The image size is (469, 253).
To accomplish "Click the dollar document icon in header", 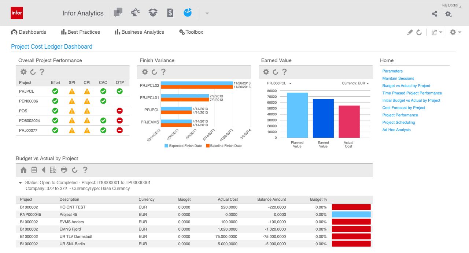I will [x=170, y=13].
